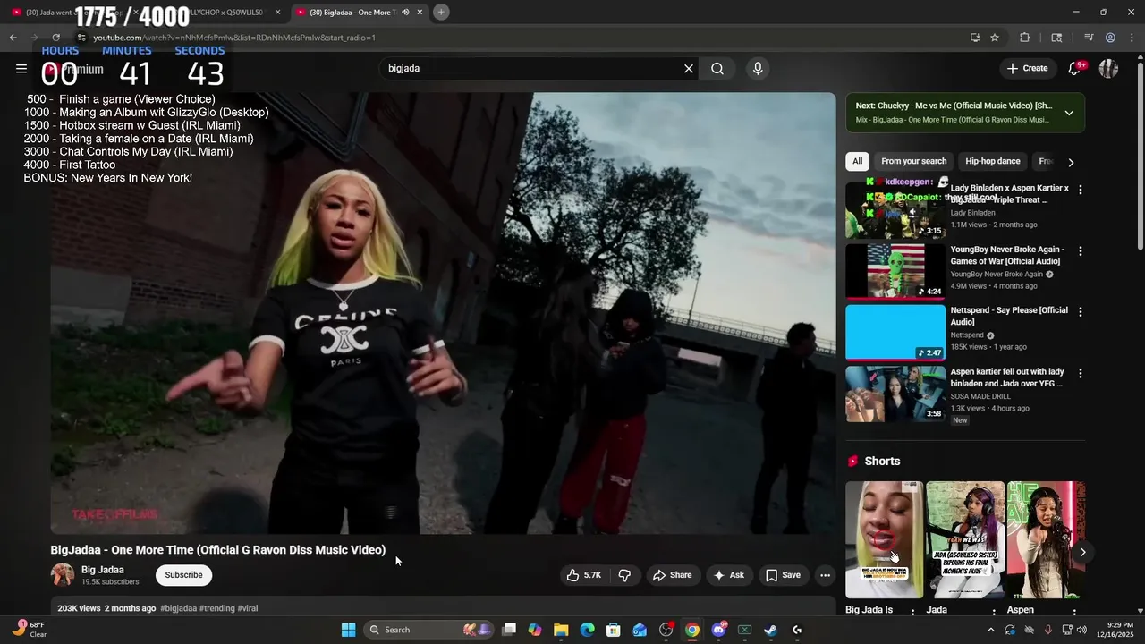Open the Big Jada Is short thumbnail
Screen dimensions: 1145x644
coord(884,539)
